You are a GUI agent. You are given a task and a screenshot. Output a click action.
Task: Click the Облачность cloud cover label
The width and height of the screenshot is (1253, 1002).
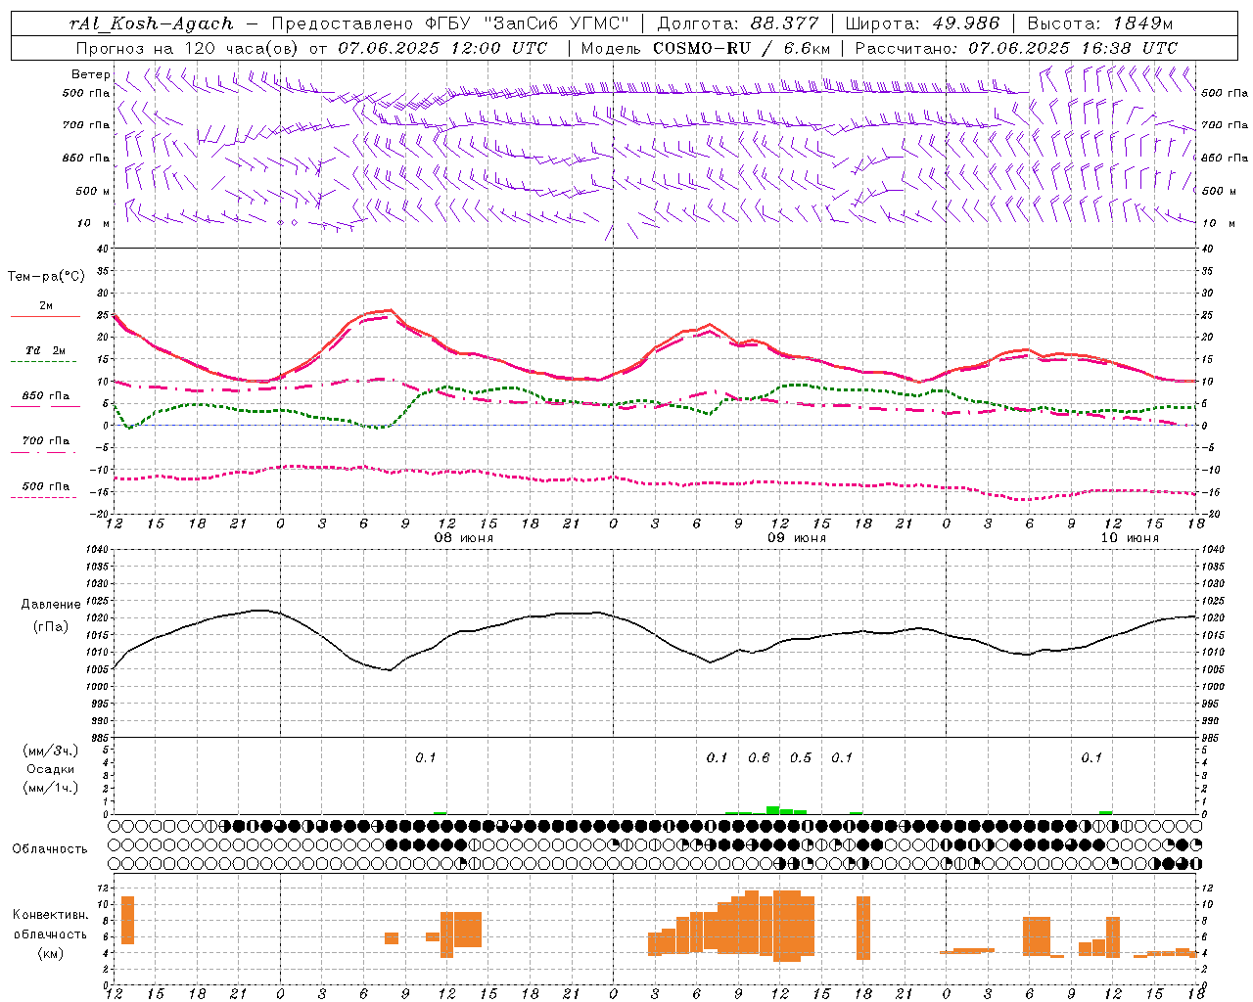pos(50,849)
